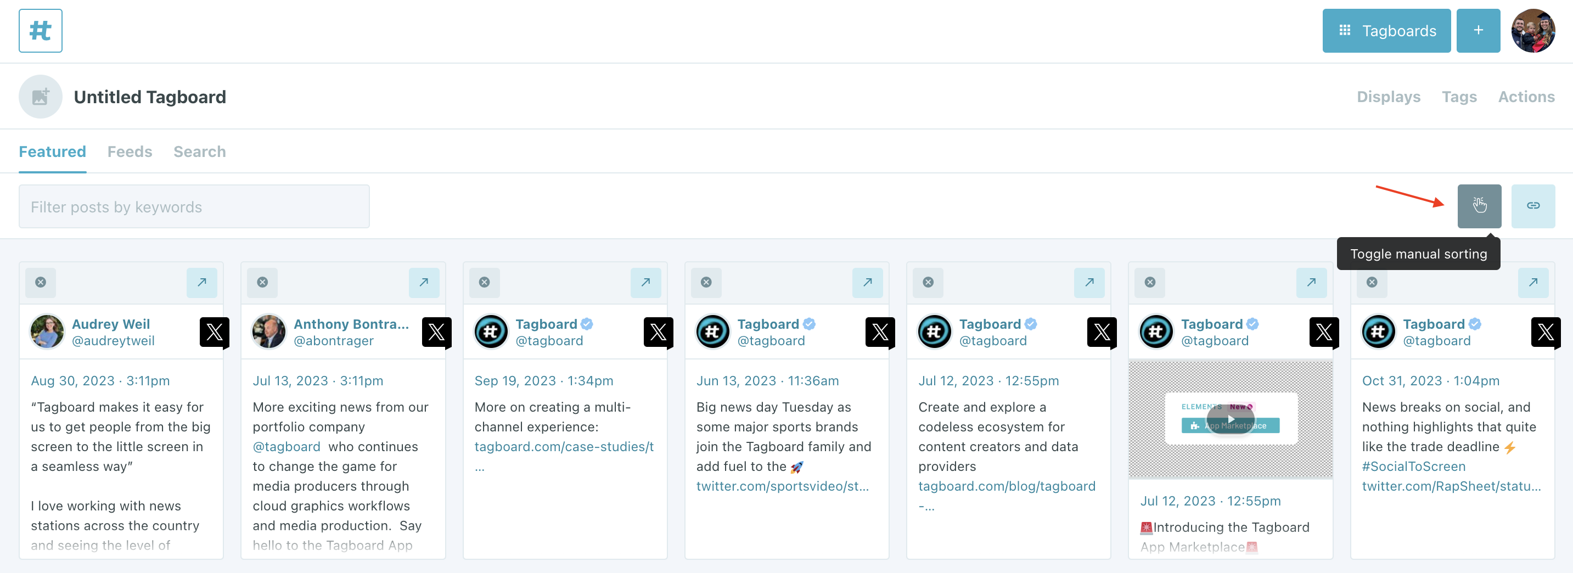The image size is (1573, 573).
Task: Click the plus button to create new
Action: tap(1478, 31)
